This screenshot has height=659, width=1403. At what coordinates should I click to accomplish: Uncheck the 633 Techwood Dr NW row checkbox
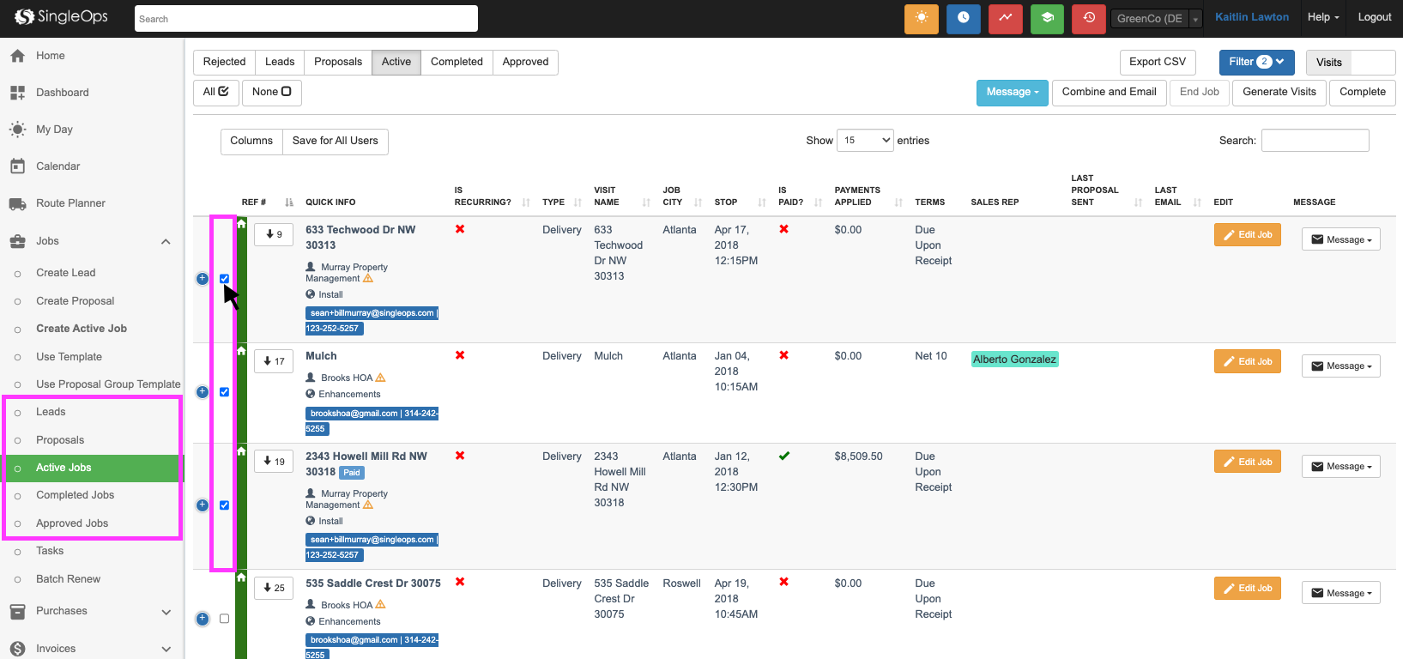click(x=224, y=279)
